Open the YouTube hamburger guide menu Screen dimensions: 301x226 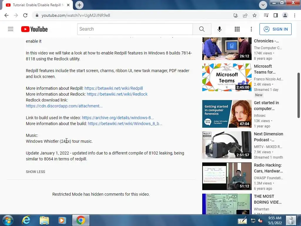(x=11, y=29)
